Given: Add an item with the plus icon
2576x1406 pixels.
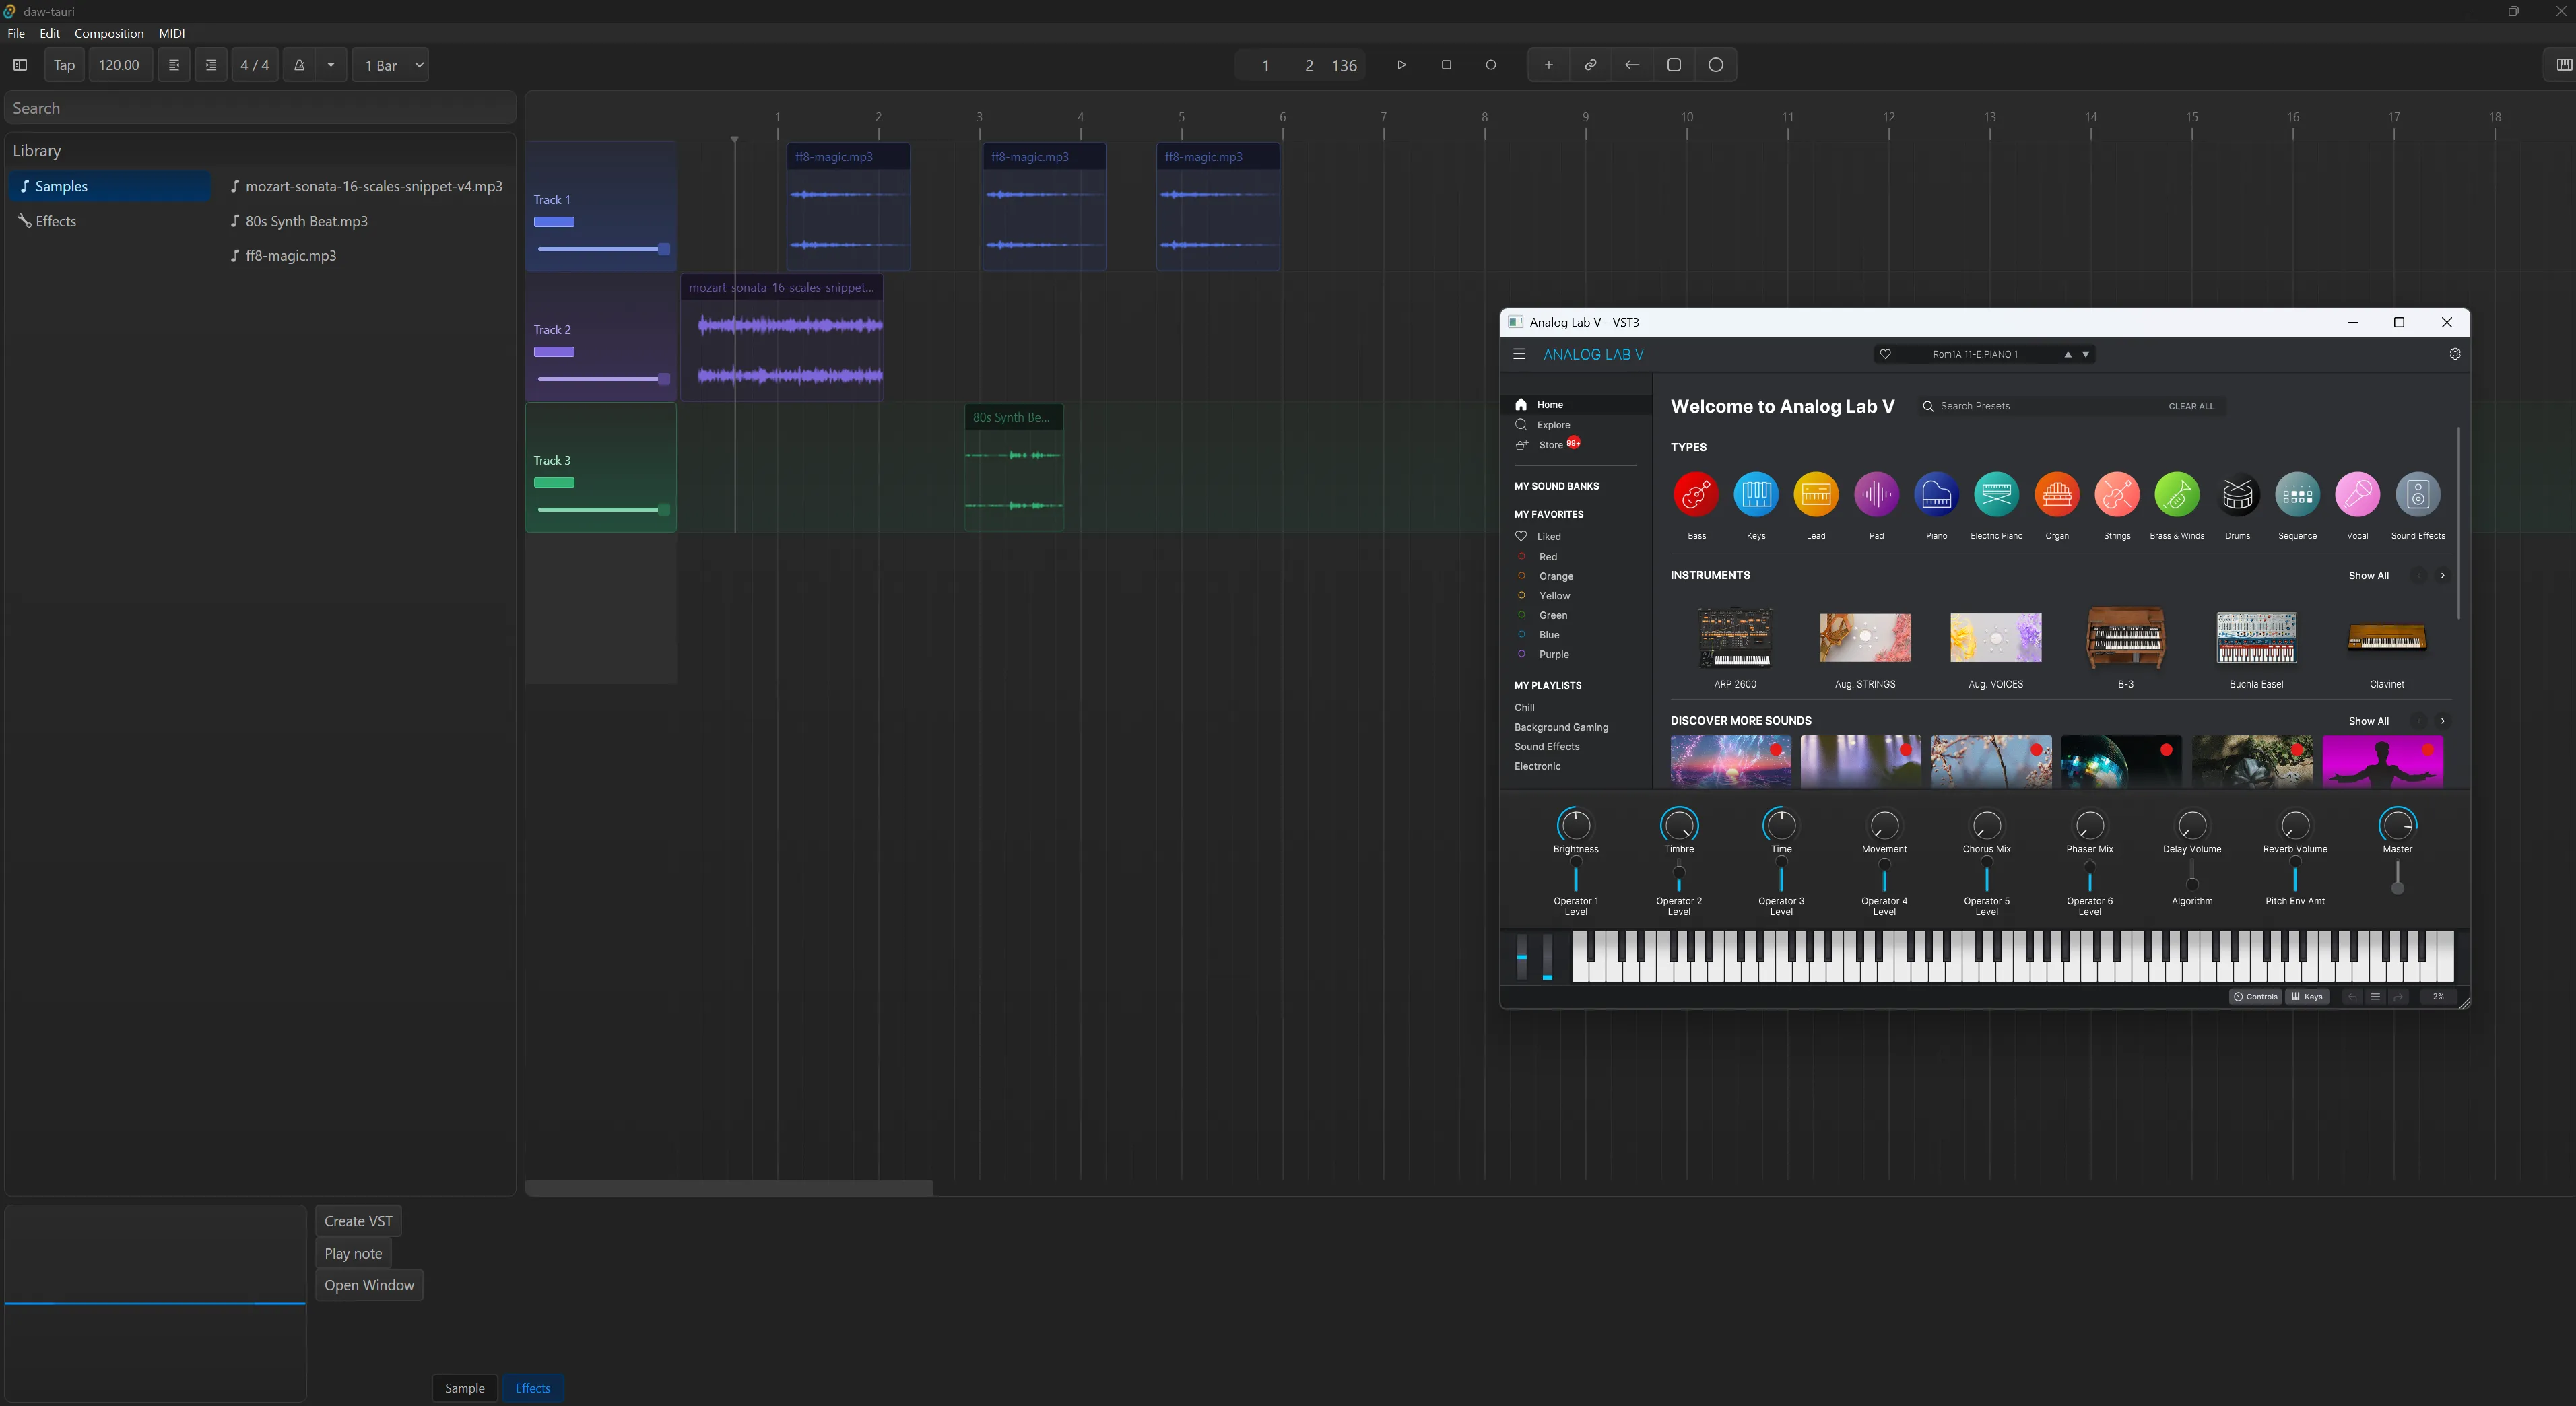Looking at the screenshot, I should (1548, 65).
